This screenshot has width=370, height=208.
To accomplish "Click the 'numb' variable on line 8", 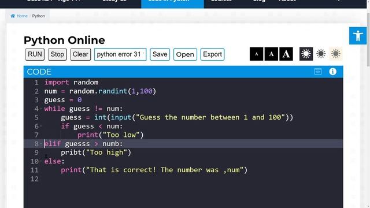I will [x=110, y=144].
